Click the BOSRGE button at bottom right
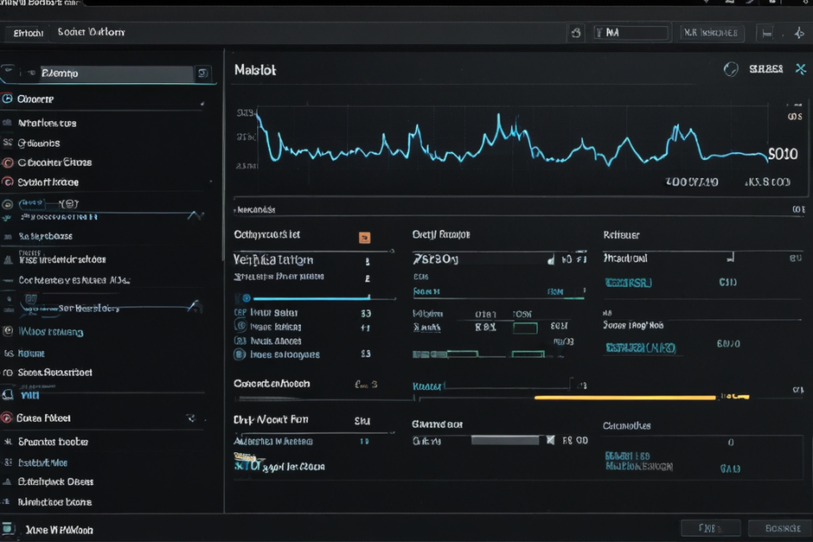This screenshot has height=542, width=813. click(x=782, y=528)
